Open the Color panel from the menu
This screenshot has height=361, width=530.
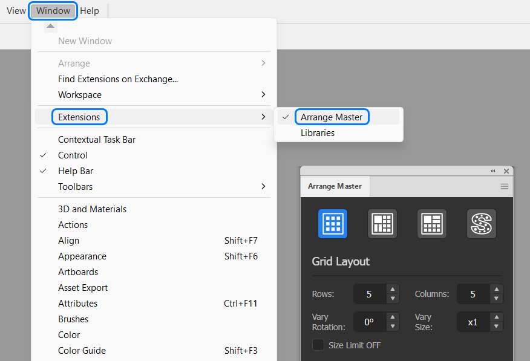pyautogui.click(x=154, y=334)
